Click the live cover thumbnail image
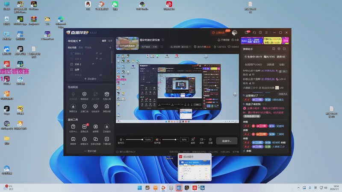 pyautogui.click(x=127, y=44)
